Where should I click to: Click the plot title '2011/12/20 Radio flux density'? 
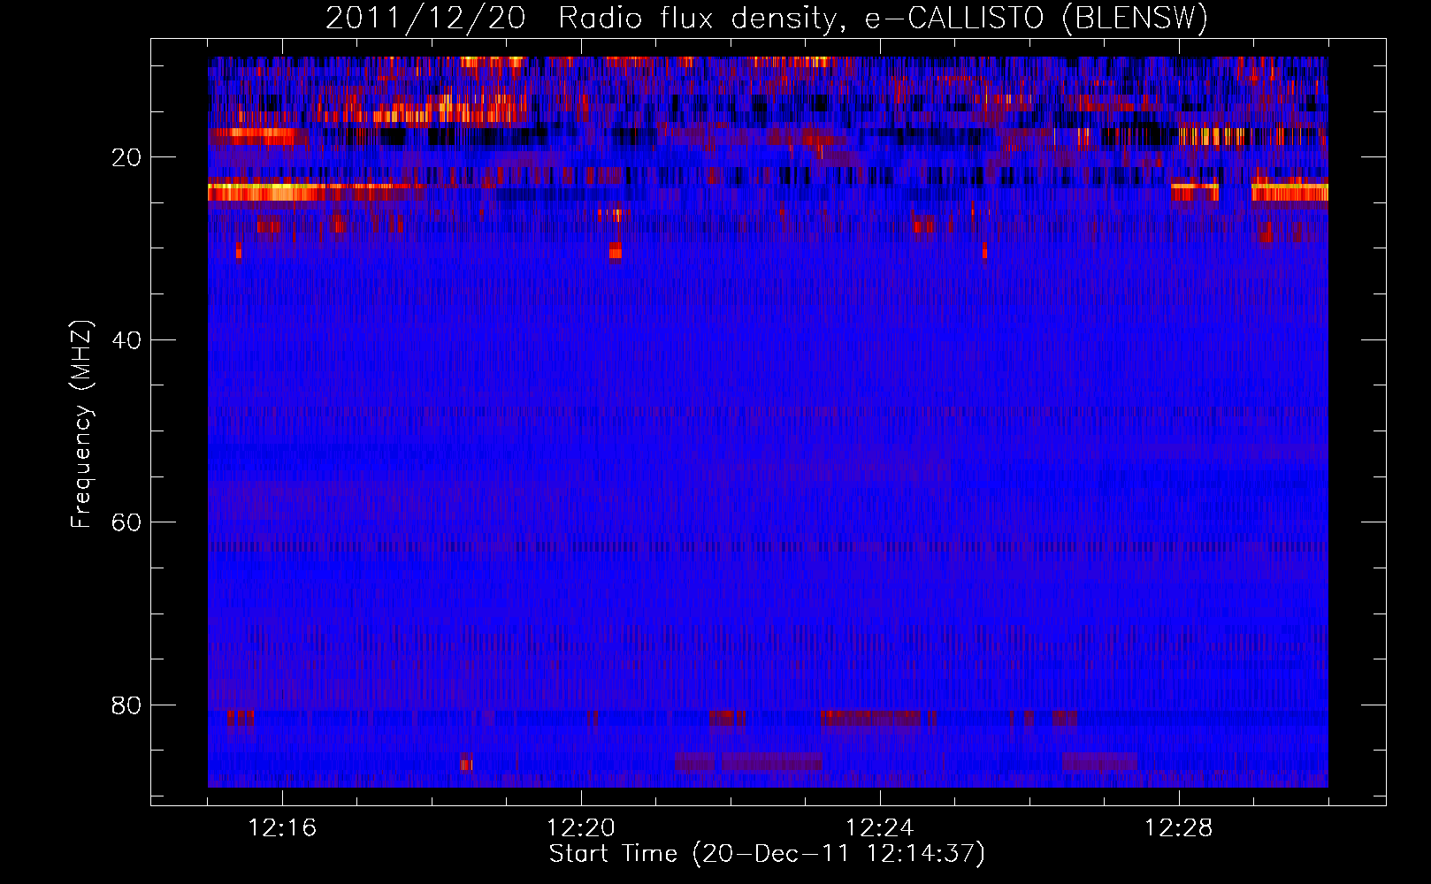pyautogui.click(x=766, y=18)
